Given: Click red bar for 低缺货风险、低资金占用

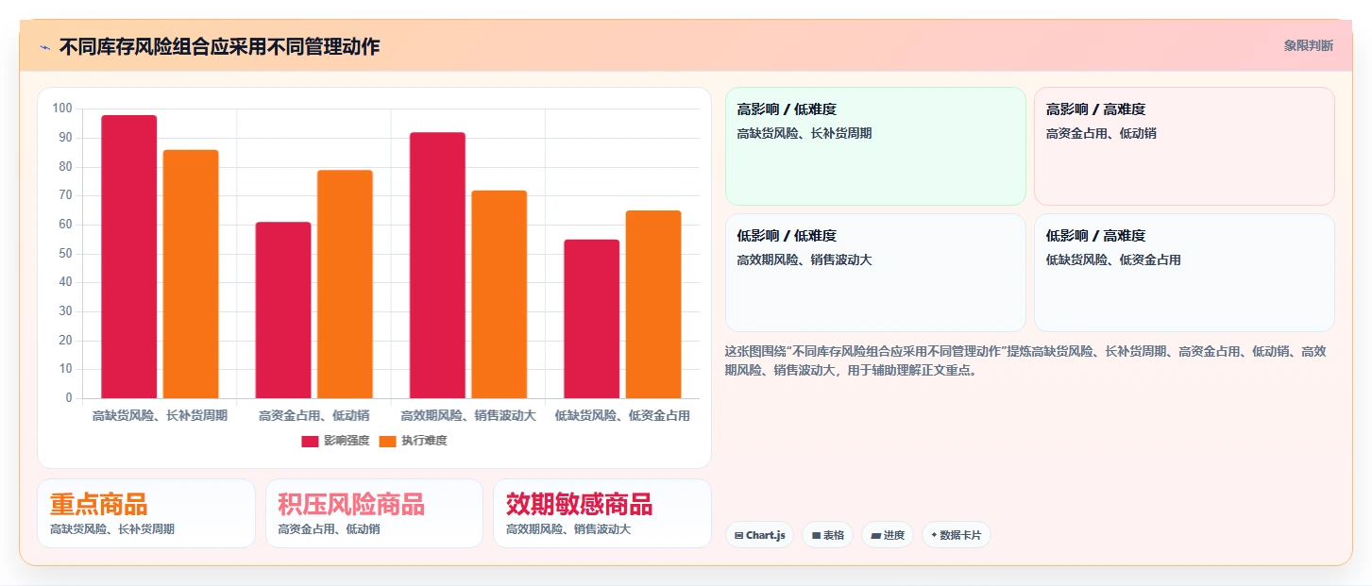Looking at the screenshot, I should click(592, 319).
